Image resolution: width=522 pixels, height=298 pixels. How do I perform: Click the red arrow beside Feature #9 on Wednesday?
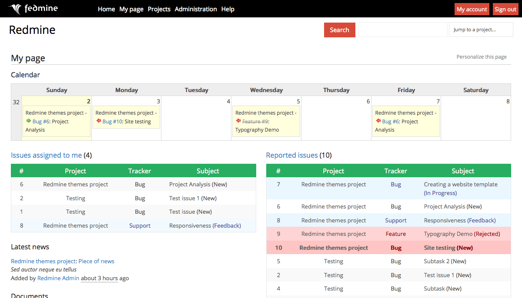238,121
